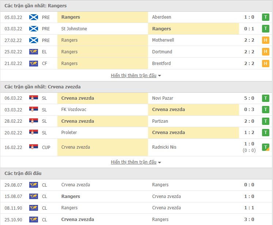Expand more Rangers matches with 'Hiển thị thêm trận đấu'

[133, 76]
